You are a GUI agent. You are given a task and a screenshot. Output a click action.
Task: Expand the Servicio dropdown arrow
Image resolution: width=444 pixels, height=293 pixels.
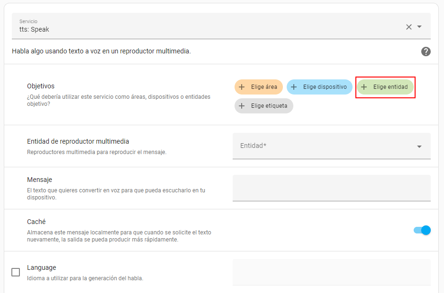(x=419, y=27)
